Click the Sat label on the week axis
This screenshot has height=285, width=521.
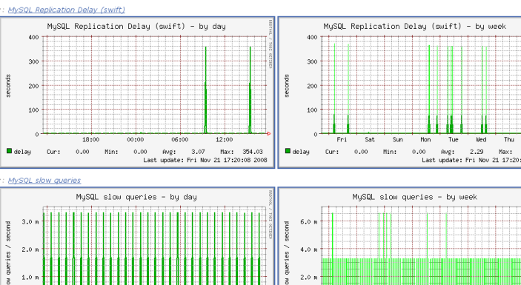pos(370,140)
